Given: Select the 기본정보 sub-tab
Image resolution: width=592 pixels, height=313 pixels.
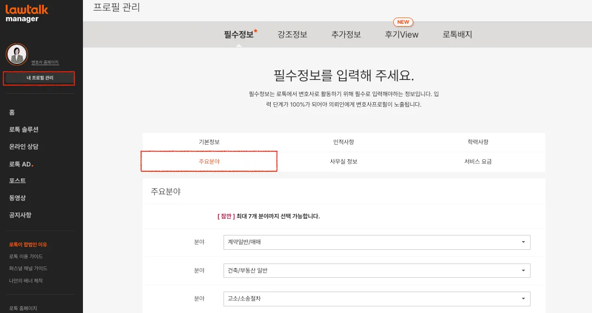Looking at the screenshot, I should [209, 142].
